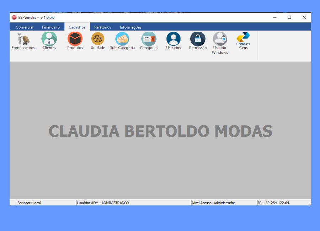Select the Unidade icon

pyautogui.click(x=98, y=39)
